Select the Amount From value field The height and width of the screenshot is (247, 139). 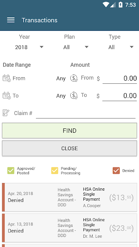coord(120,78)
